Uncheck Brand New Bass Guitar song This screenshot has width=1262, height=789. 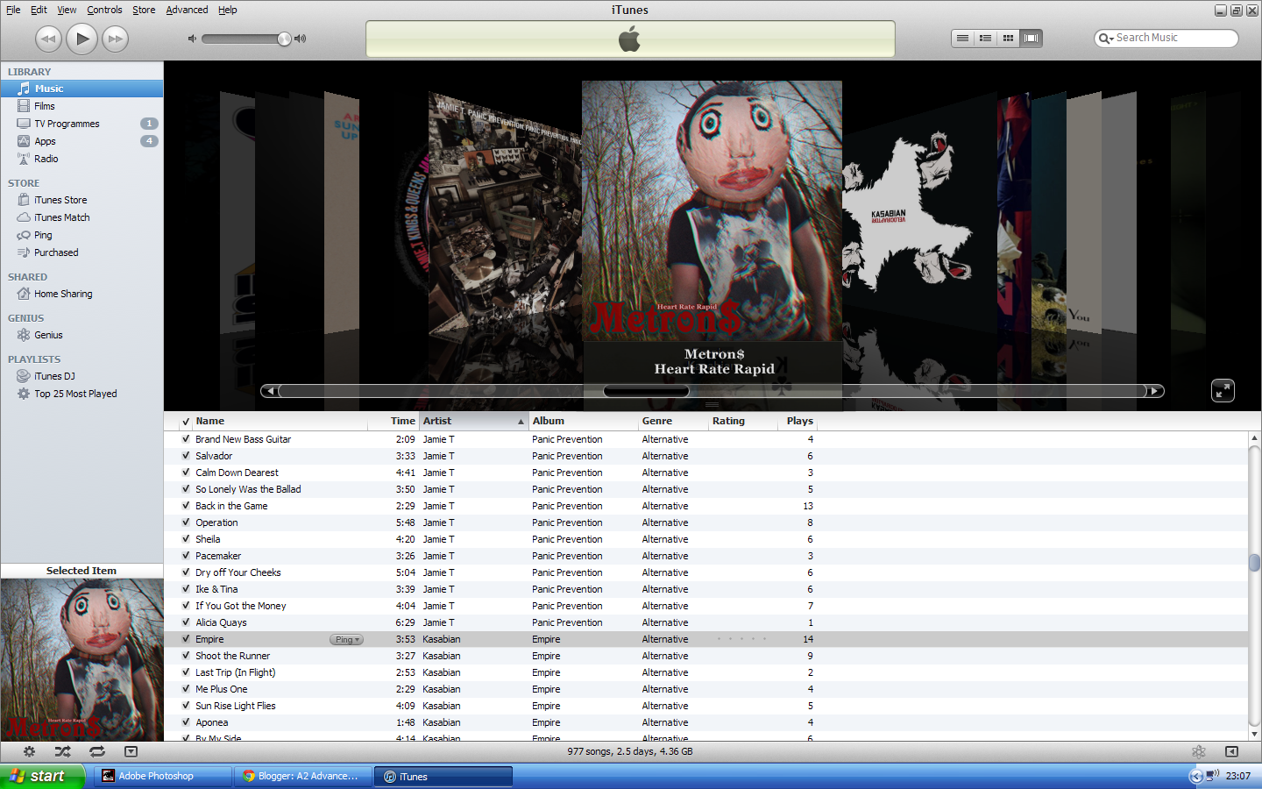pyautogui.click(x=186, y=439)
